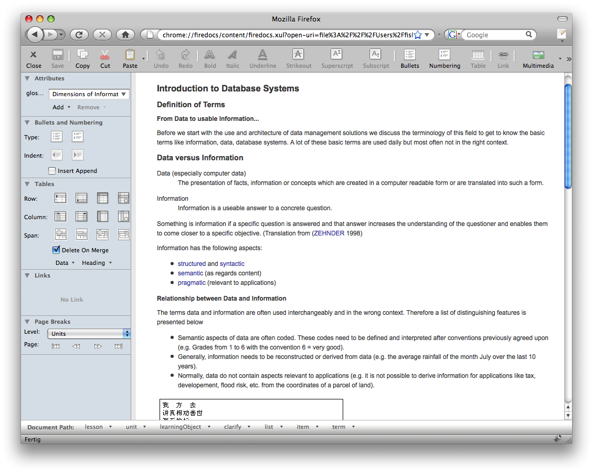
Task: Open the Add attribute dropdown
Action: click(61, 107)
